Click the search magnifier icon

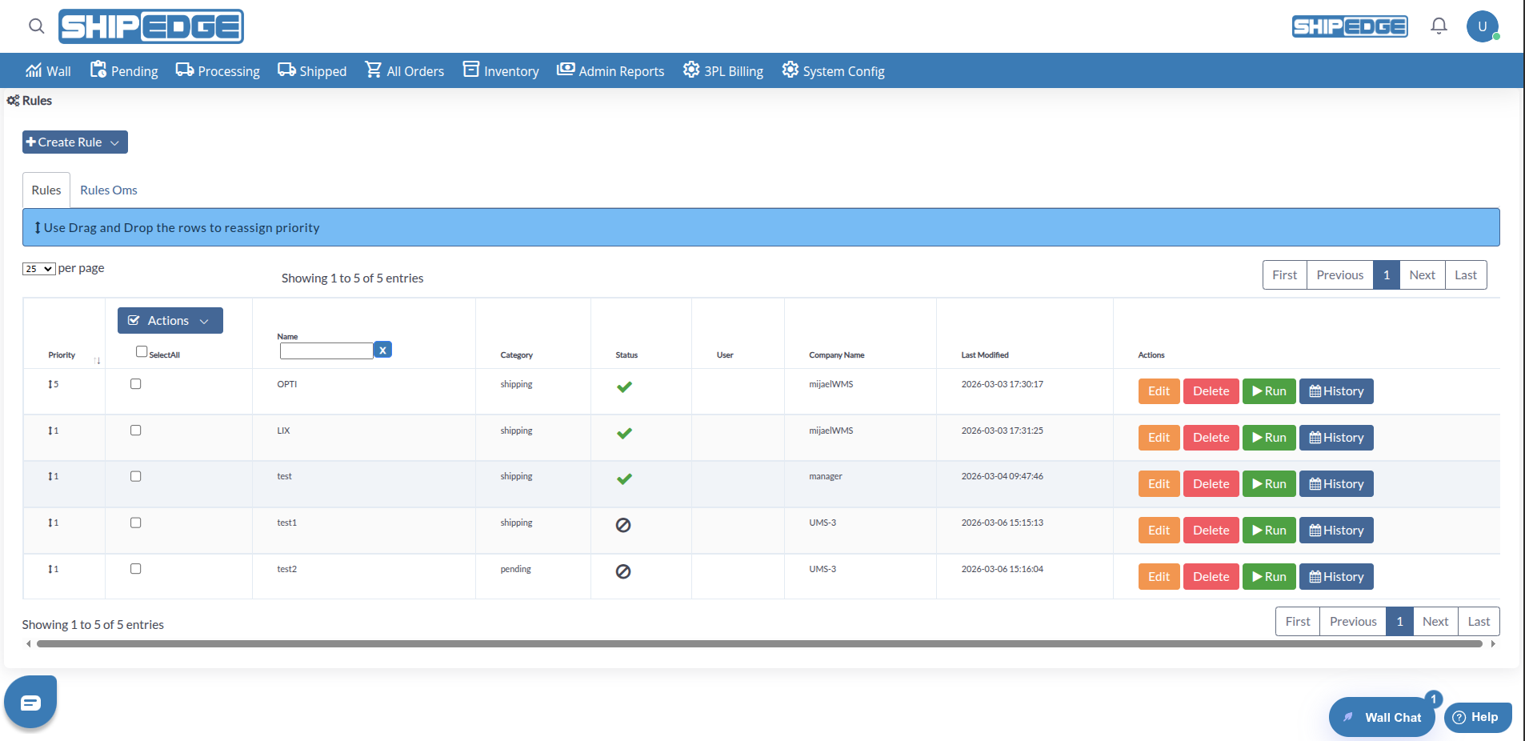[x=36, y=26]
